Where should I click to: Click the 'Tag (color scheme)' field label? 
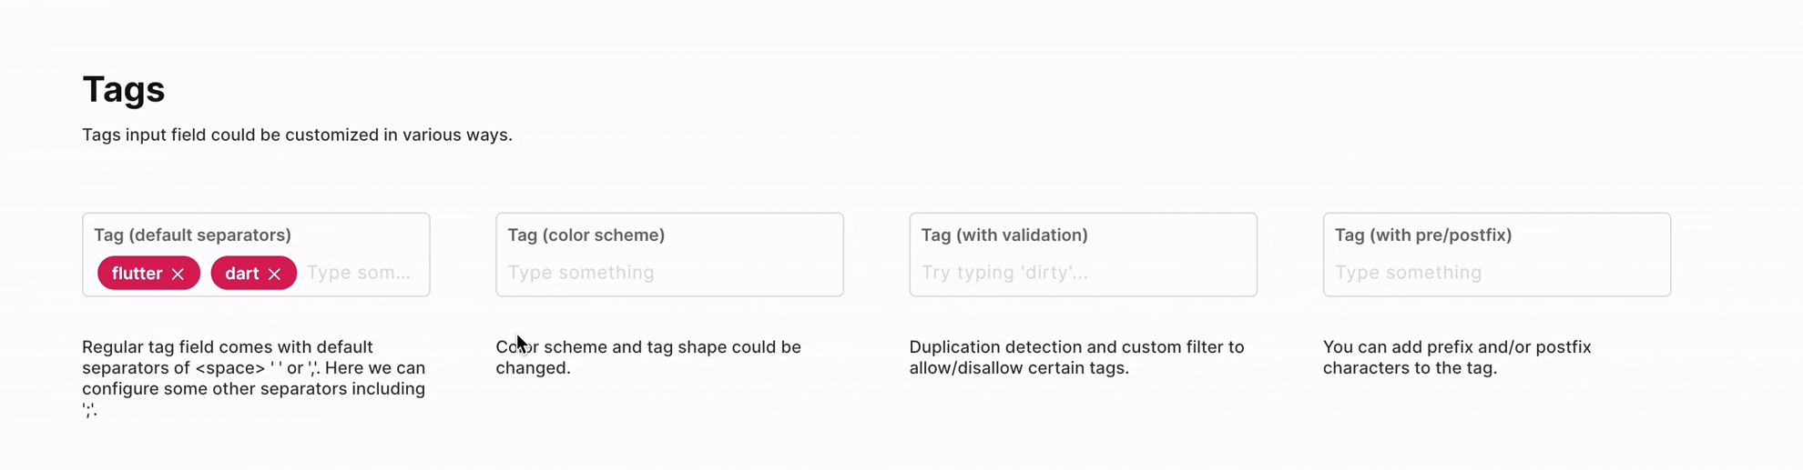point(586,235)
